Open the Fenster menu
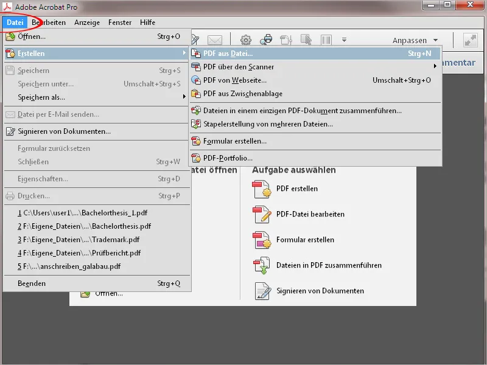 (120, 23)
